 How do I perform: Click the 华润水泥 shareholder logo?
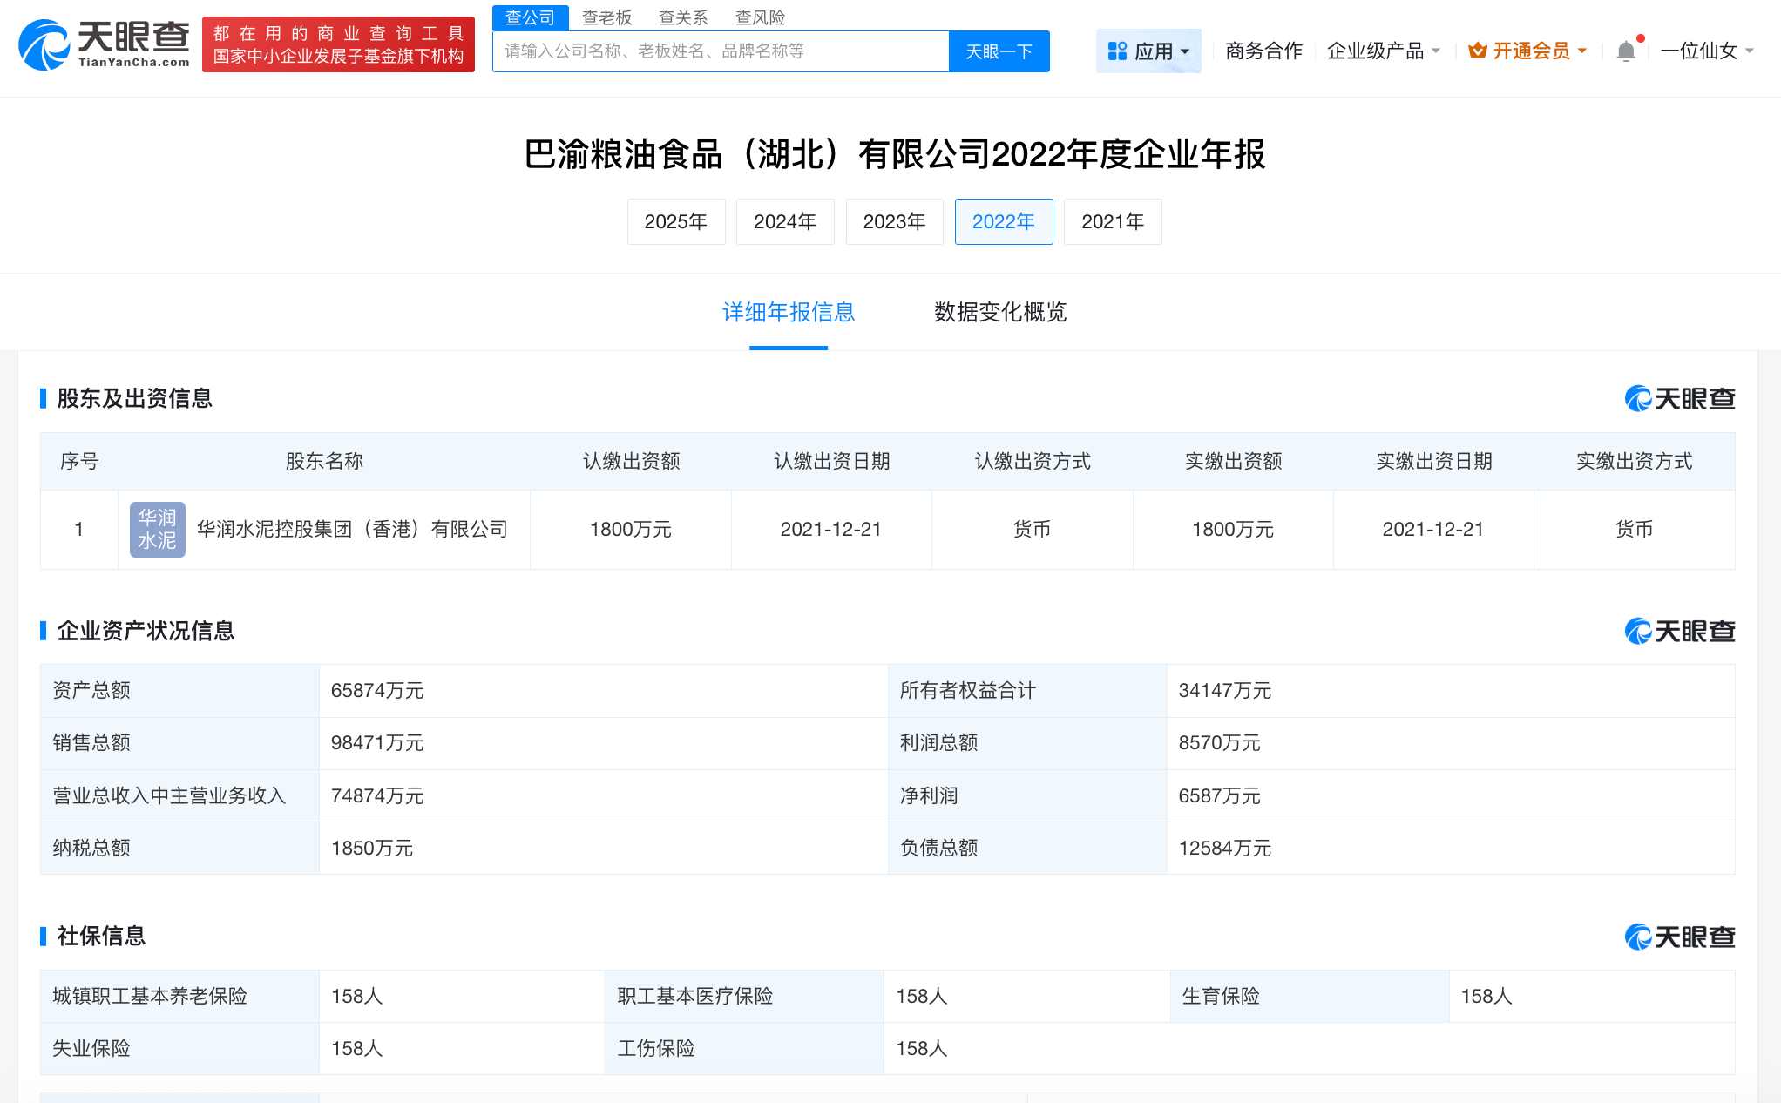click(x=158, y=529)
